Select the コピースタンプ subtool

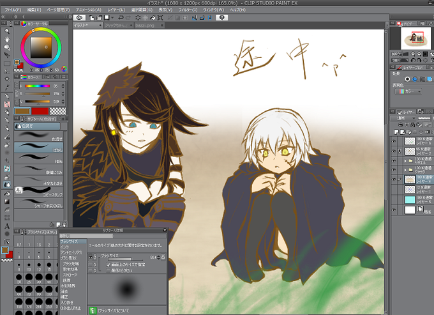pos(38,192)
